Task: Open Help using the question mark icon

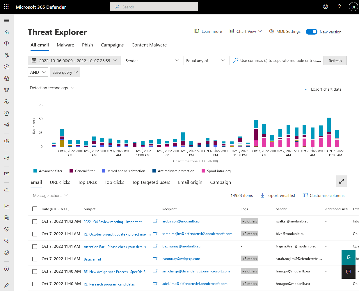Action: (x=339, y=6)
